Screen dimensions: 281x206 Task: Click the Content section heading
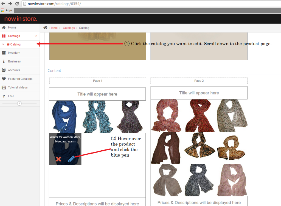coord(54,70)
